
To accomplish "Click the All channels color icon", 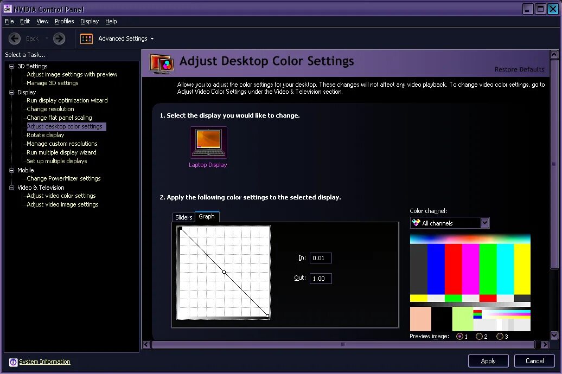I will (416, 223).
